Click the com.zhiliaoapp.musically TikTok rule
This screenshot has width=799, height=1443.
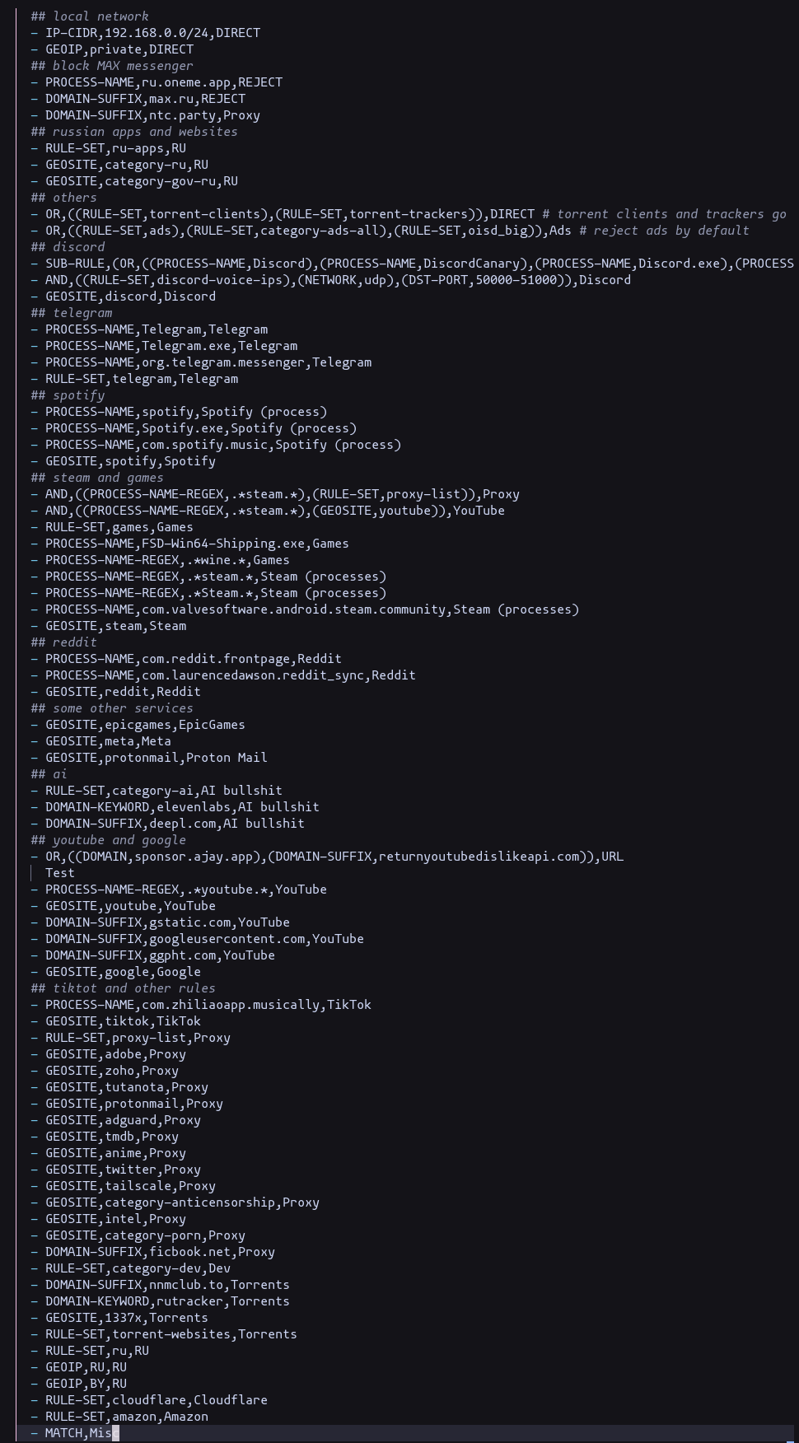pyautogui.click(x=208, y=1005)
